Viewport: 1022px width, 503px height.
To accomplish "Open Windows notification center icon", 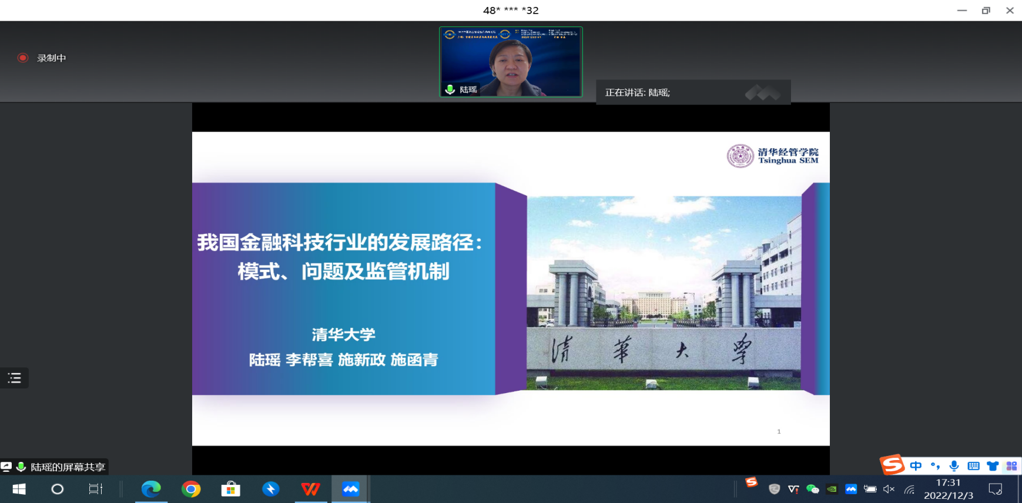I will pyautogui.click(x=996, y=489).
